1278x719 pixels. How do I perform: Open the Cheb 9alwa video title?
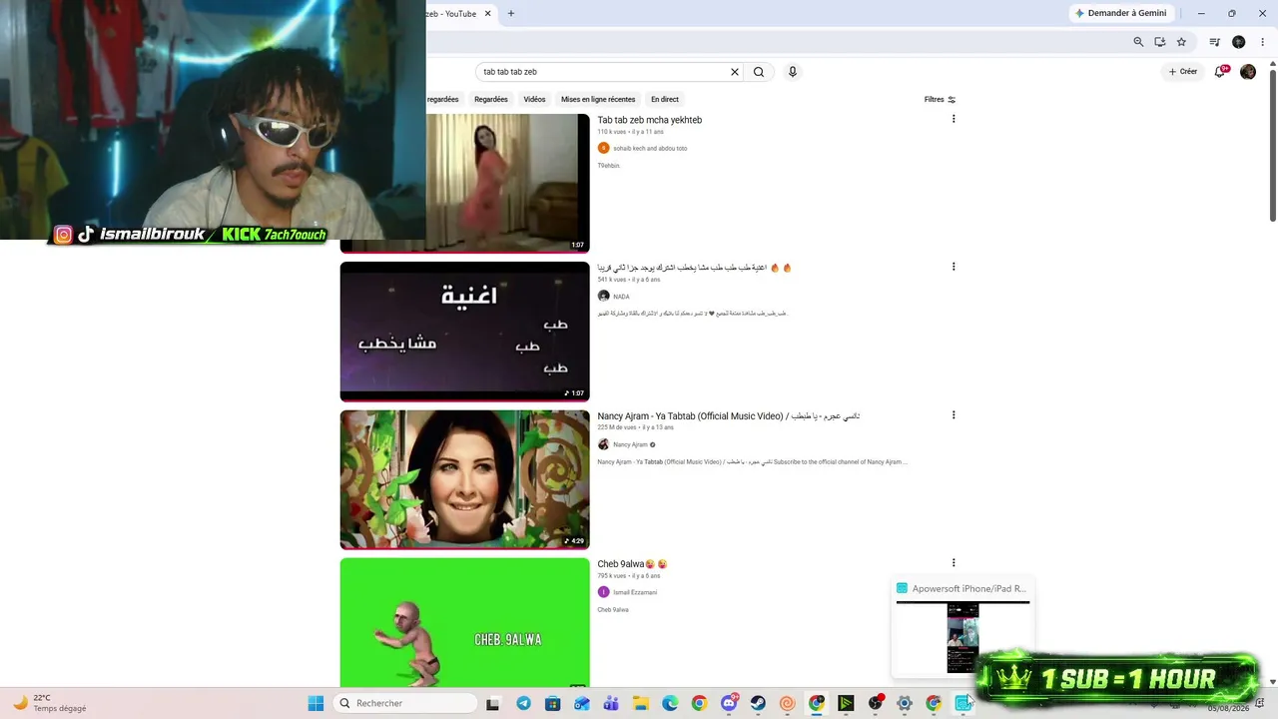(633, 564)
